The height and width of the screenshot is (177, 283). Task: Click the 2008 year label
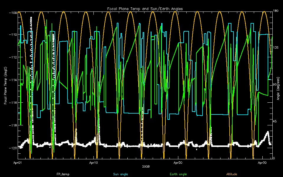(146, 166)
